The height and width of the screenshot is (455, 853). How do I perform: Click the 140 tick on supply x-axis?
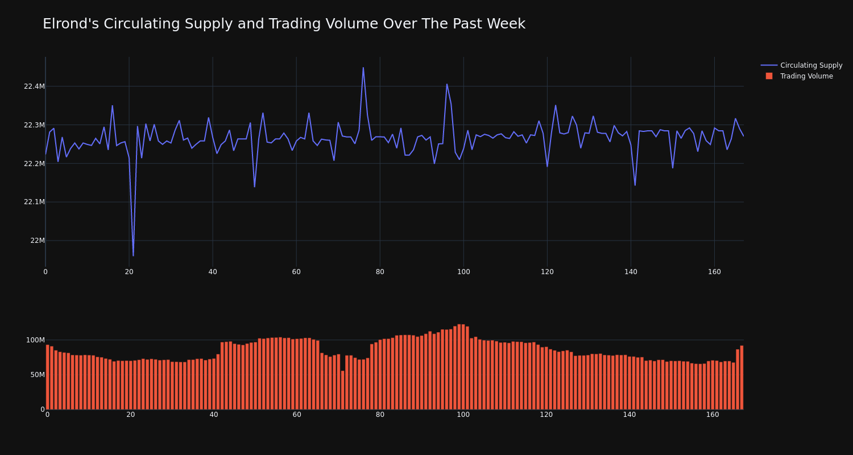(x=631, y=272)
